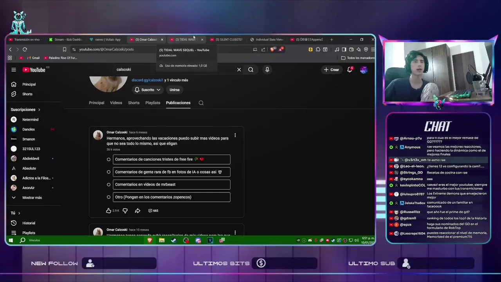Viewport: 501px width, 282px height.
Task: Open File Explorer from the taskbar
Action: tap(162, 240)
